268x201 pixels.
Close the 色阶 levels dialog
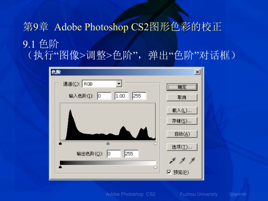(x=198, y=72)
